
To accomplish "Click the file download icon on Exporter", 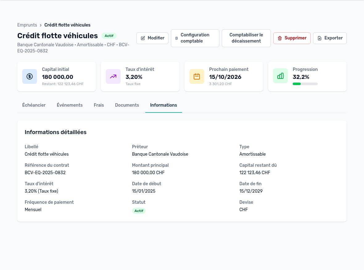I will pos(320,38).
